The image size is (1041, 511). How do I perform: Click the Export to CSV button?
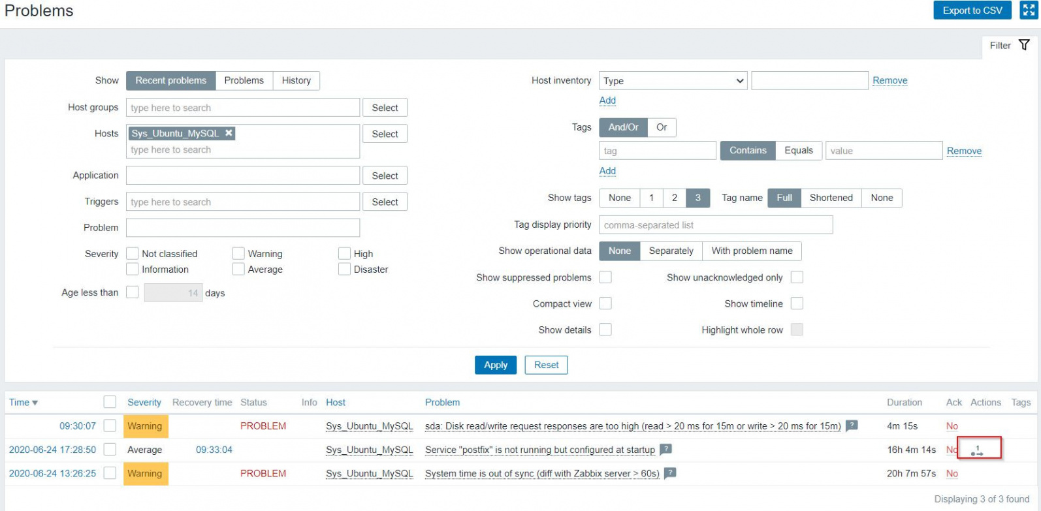972,10
